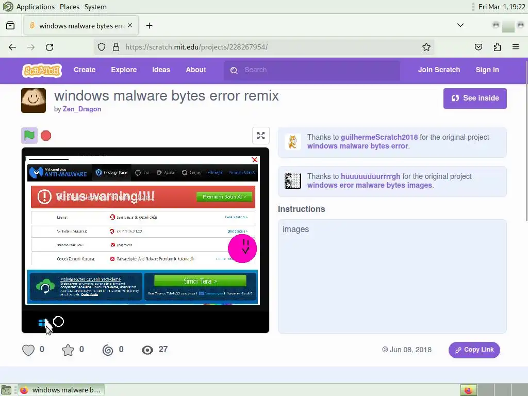This screenshot has height=396, width=528.
Task: Click Zen_Dragon's avatar thumbnail
Action: click(34, 101)
